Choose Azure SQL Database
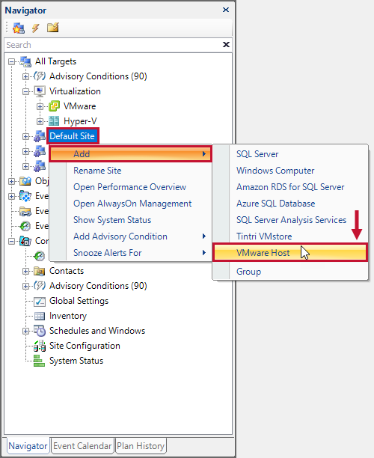Screen dimensions: 374x458 click(x=290, y=204)
